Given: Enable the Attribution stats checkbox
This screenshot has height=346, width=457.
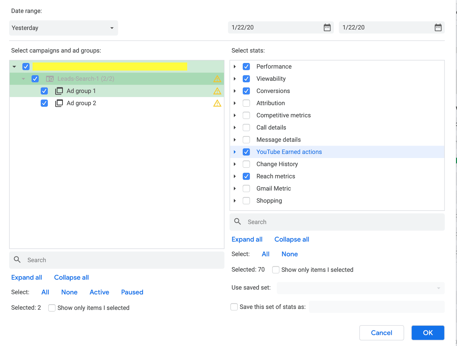Looking at the screenshot, I should pos(246,103).
